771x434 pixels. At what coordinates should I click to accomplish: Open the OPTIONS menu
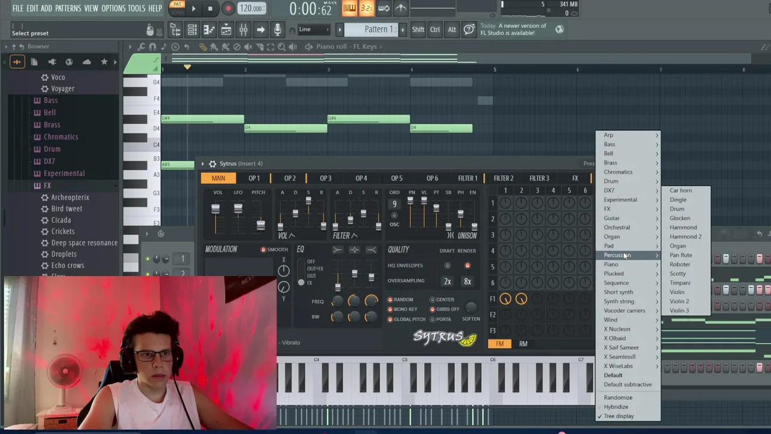pos(113,8)
